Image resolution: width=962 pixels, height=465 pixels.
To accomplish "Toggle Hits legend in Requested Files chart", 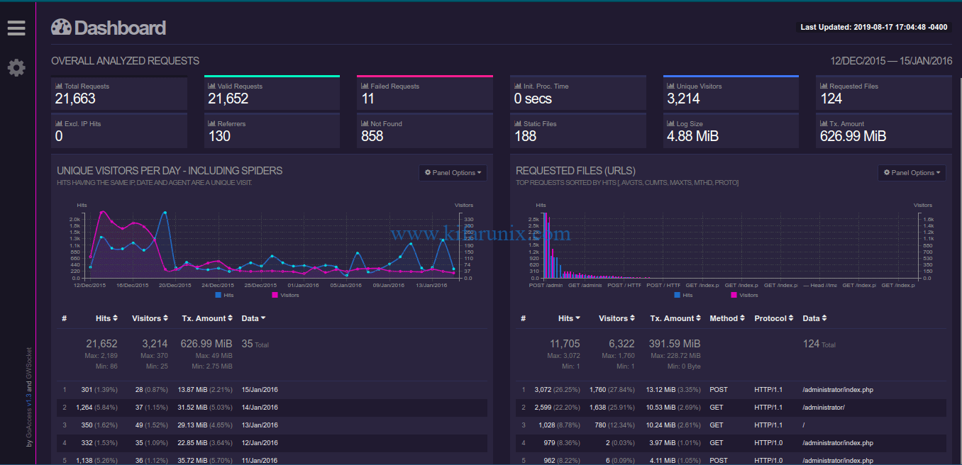I will pyautogui.click(x=683, y=295).
